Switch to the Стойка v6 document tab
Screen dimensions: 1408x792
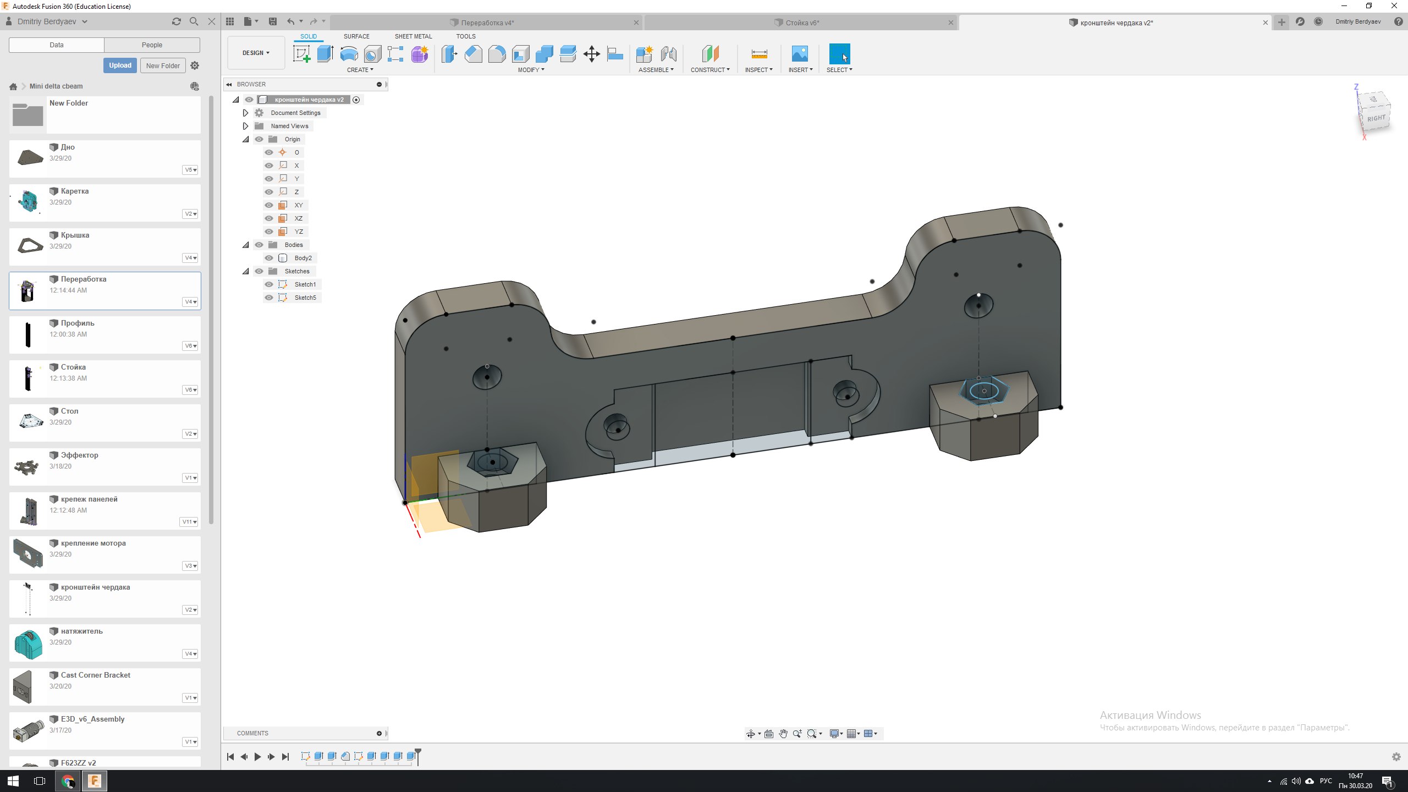pyautogui.click(x=801, y=23)
